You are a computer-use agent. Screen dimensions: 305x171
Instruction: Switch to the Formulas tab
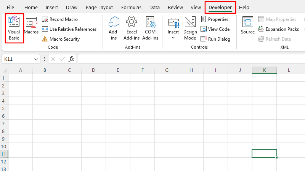[x=131, y=7]
